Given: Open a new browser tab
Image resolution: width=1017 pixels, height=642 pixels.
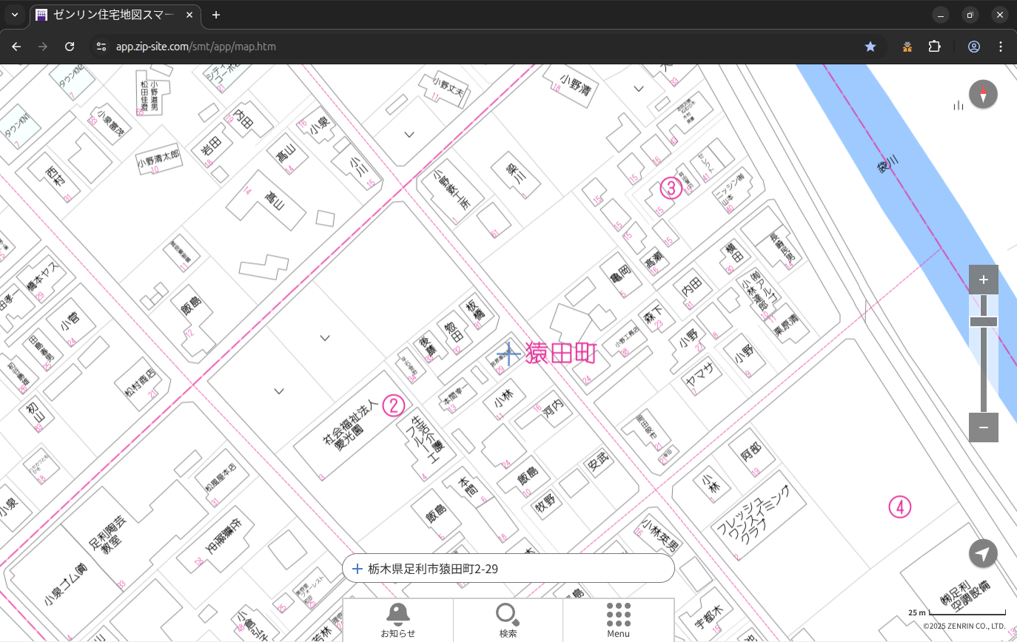Looking at the screenshot, I should [216, 15].
